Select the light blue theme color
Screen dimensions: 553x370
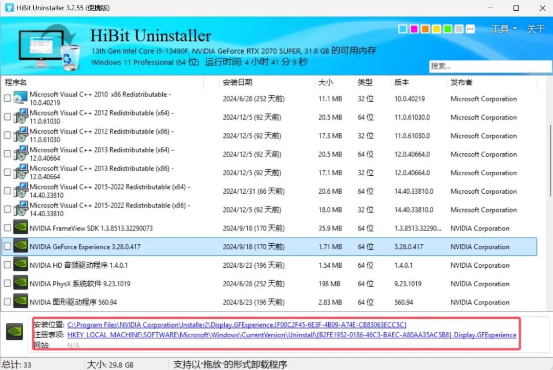point(402,29)
